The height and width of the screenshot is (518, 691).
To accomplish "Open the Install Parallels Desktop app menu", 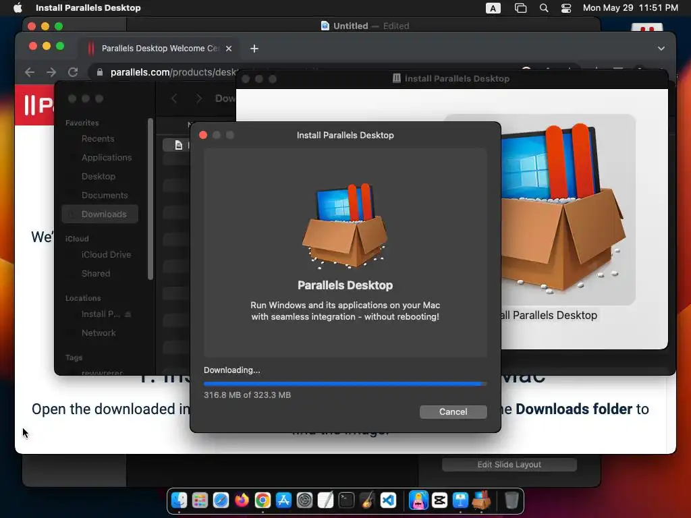I will point(88,7).
